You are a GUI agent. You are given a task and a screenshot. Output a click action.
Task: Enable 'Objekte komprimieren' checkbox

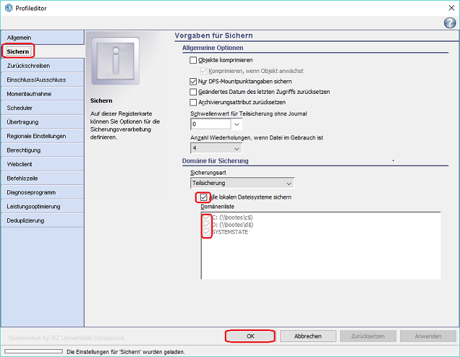pos(193,61)
